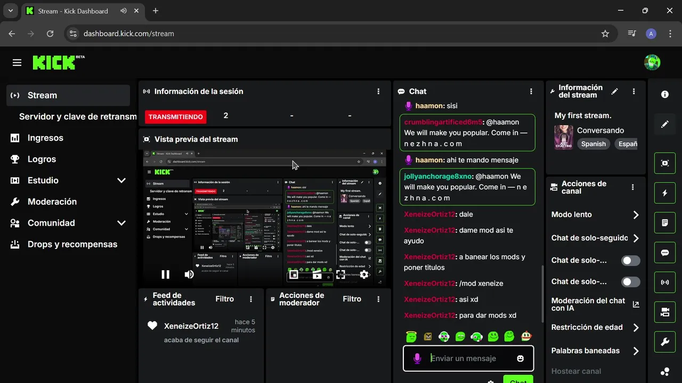Go to Ingresos in the sidebar
The width and height of the screenshot is (682, 383).
coord(68,138)
